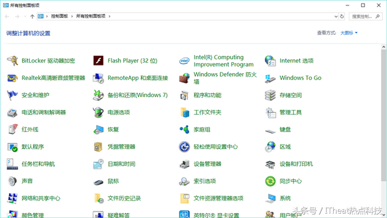The height and width of the screenshot is (218, 387).
Task: Open 疑难解答 item
Action: coord(111,215)
